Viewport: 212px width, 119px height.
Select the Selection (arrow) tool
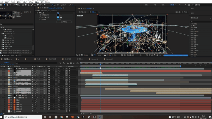coord(4,5)
